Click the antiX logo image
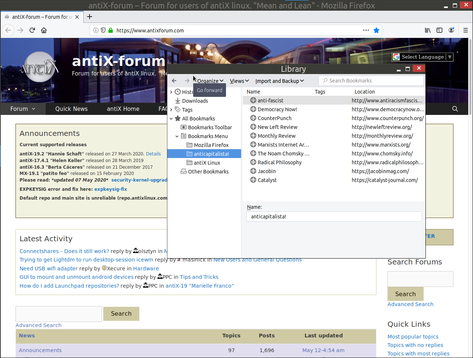Viewport: 473px width, 358px height. pos(39,67)
